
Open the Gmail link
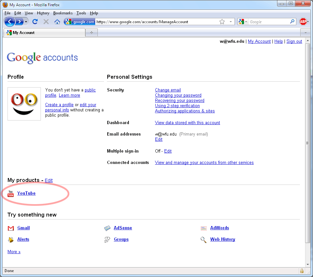(x=24, y=228)
